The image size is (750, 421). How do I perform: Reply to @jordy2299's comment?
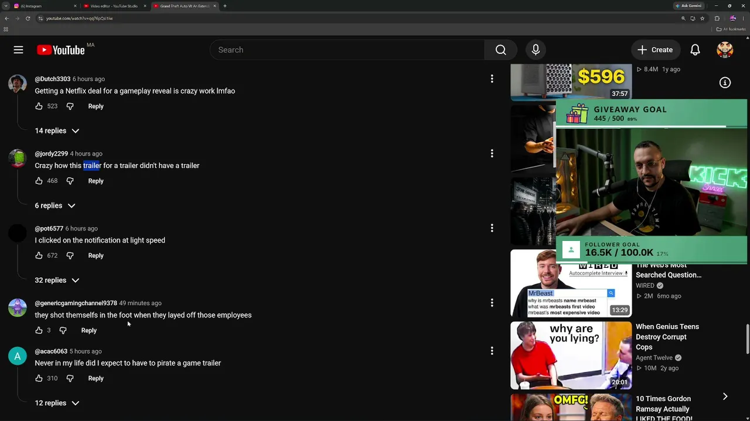(96, 181)
